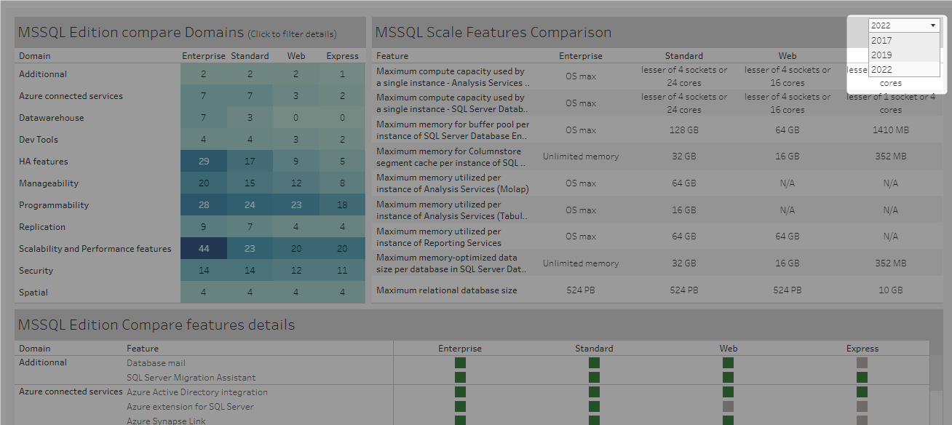Select the HA features domain label
The height and width of the screenshot is (425, 952).
[x=43, y=162]
